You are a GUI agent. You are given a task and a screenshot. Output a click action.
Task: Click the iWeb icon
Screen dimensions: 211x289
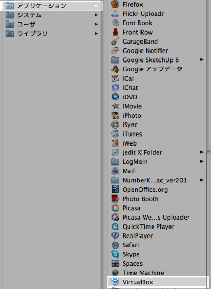(115, 143)
